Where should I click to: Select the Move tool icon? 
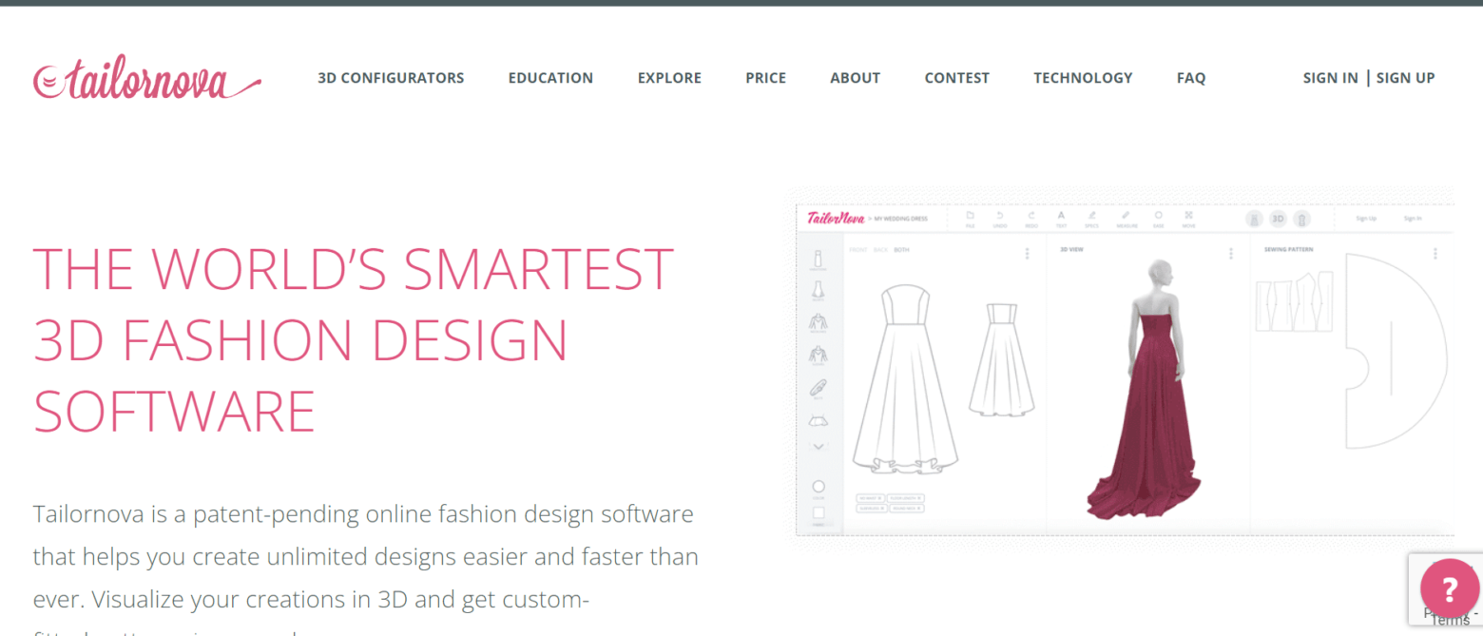[x=1189, y=216]
